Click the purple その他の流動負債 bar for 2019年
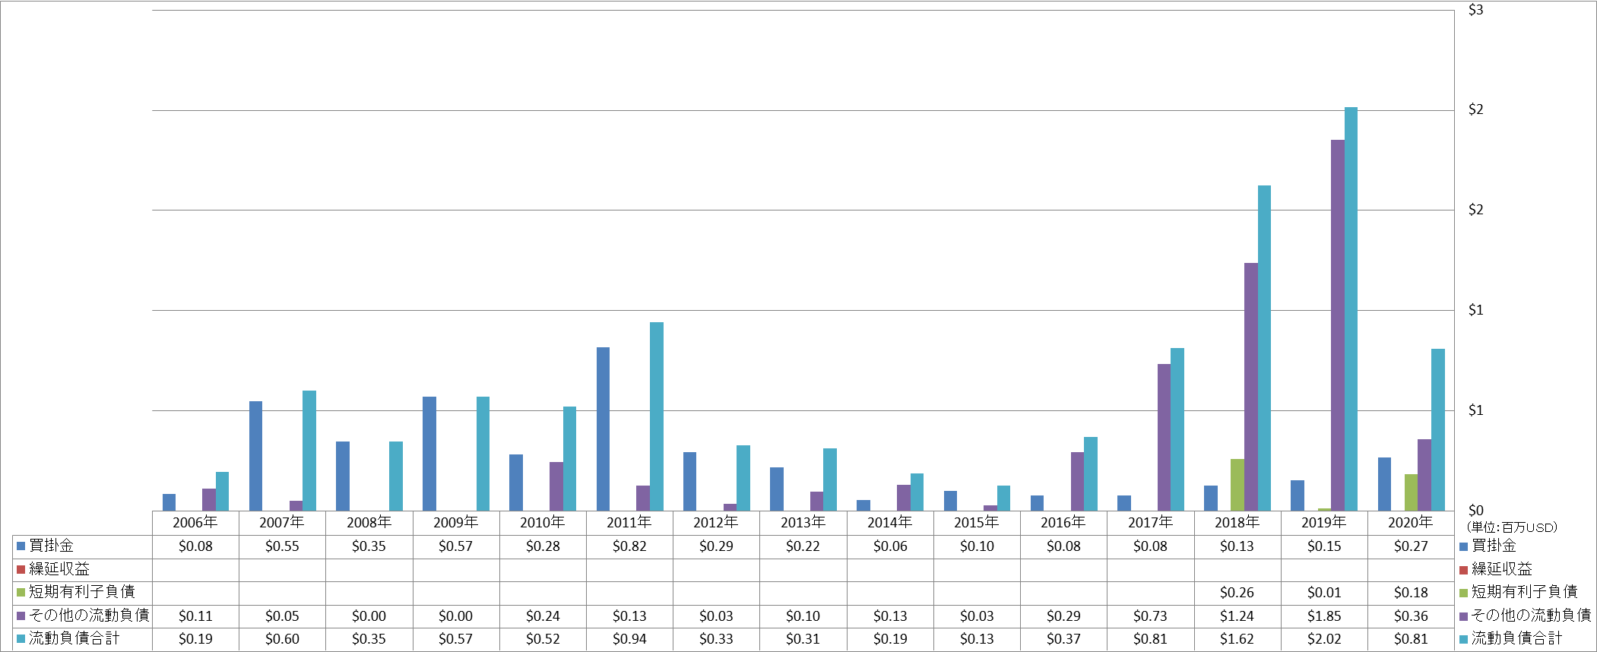1597x652 pixels. (1338, 325)
